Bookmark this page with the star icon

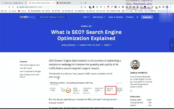coord(82,7)
